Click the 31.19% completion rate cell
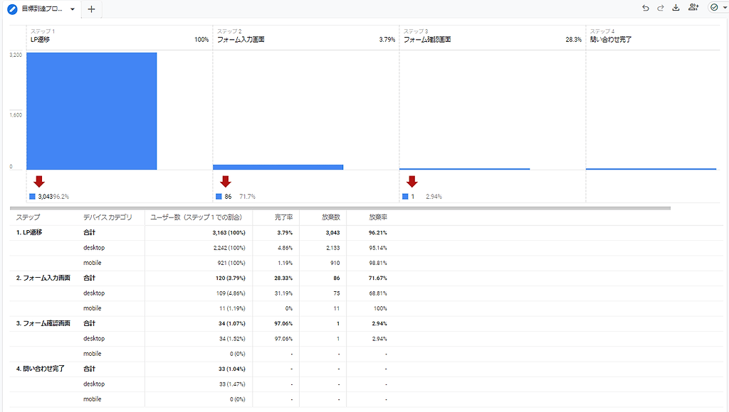This screenshot has height=412, width=729. 283,293
